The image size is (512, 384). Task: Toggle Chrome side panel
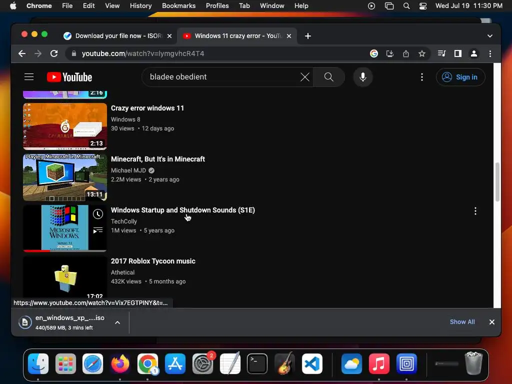(458, 53)
